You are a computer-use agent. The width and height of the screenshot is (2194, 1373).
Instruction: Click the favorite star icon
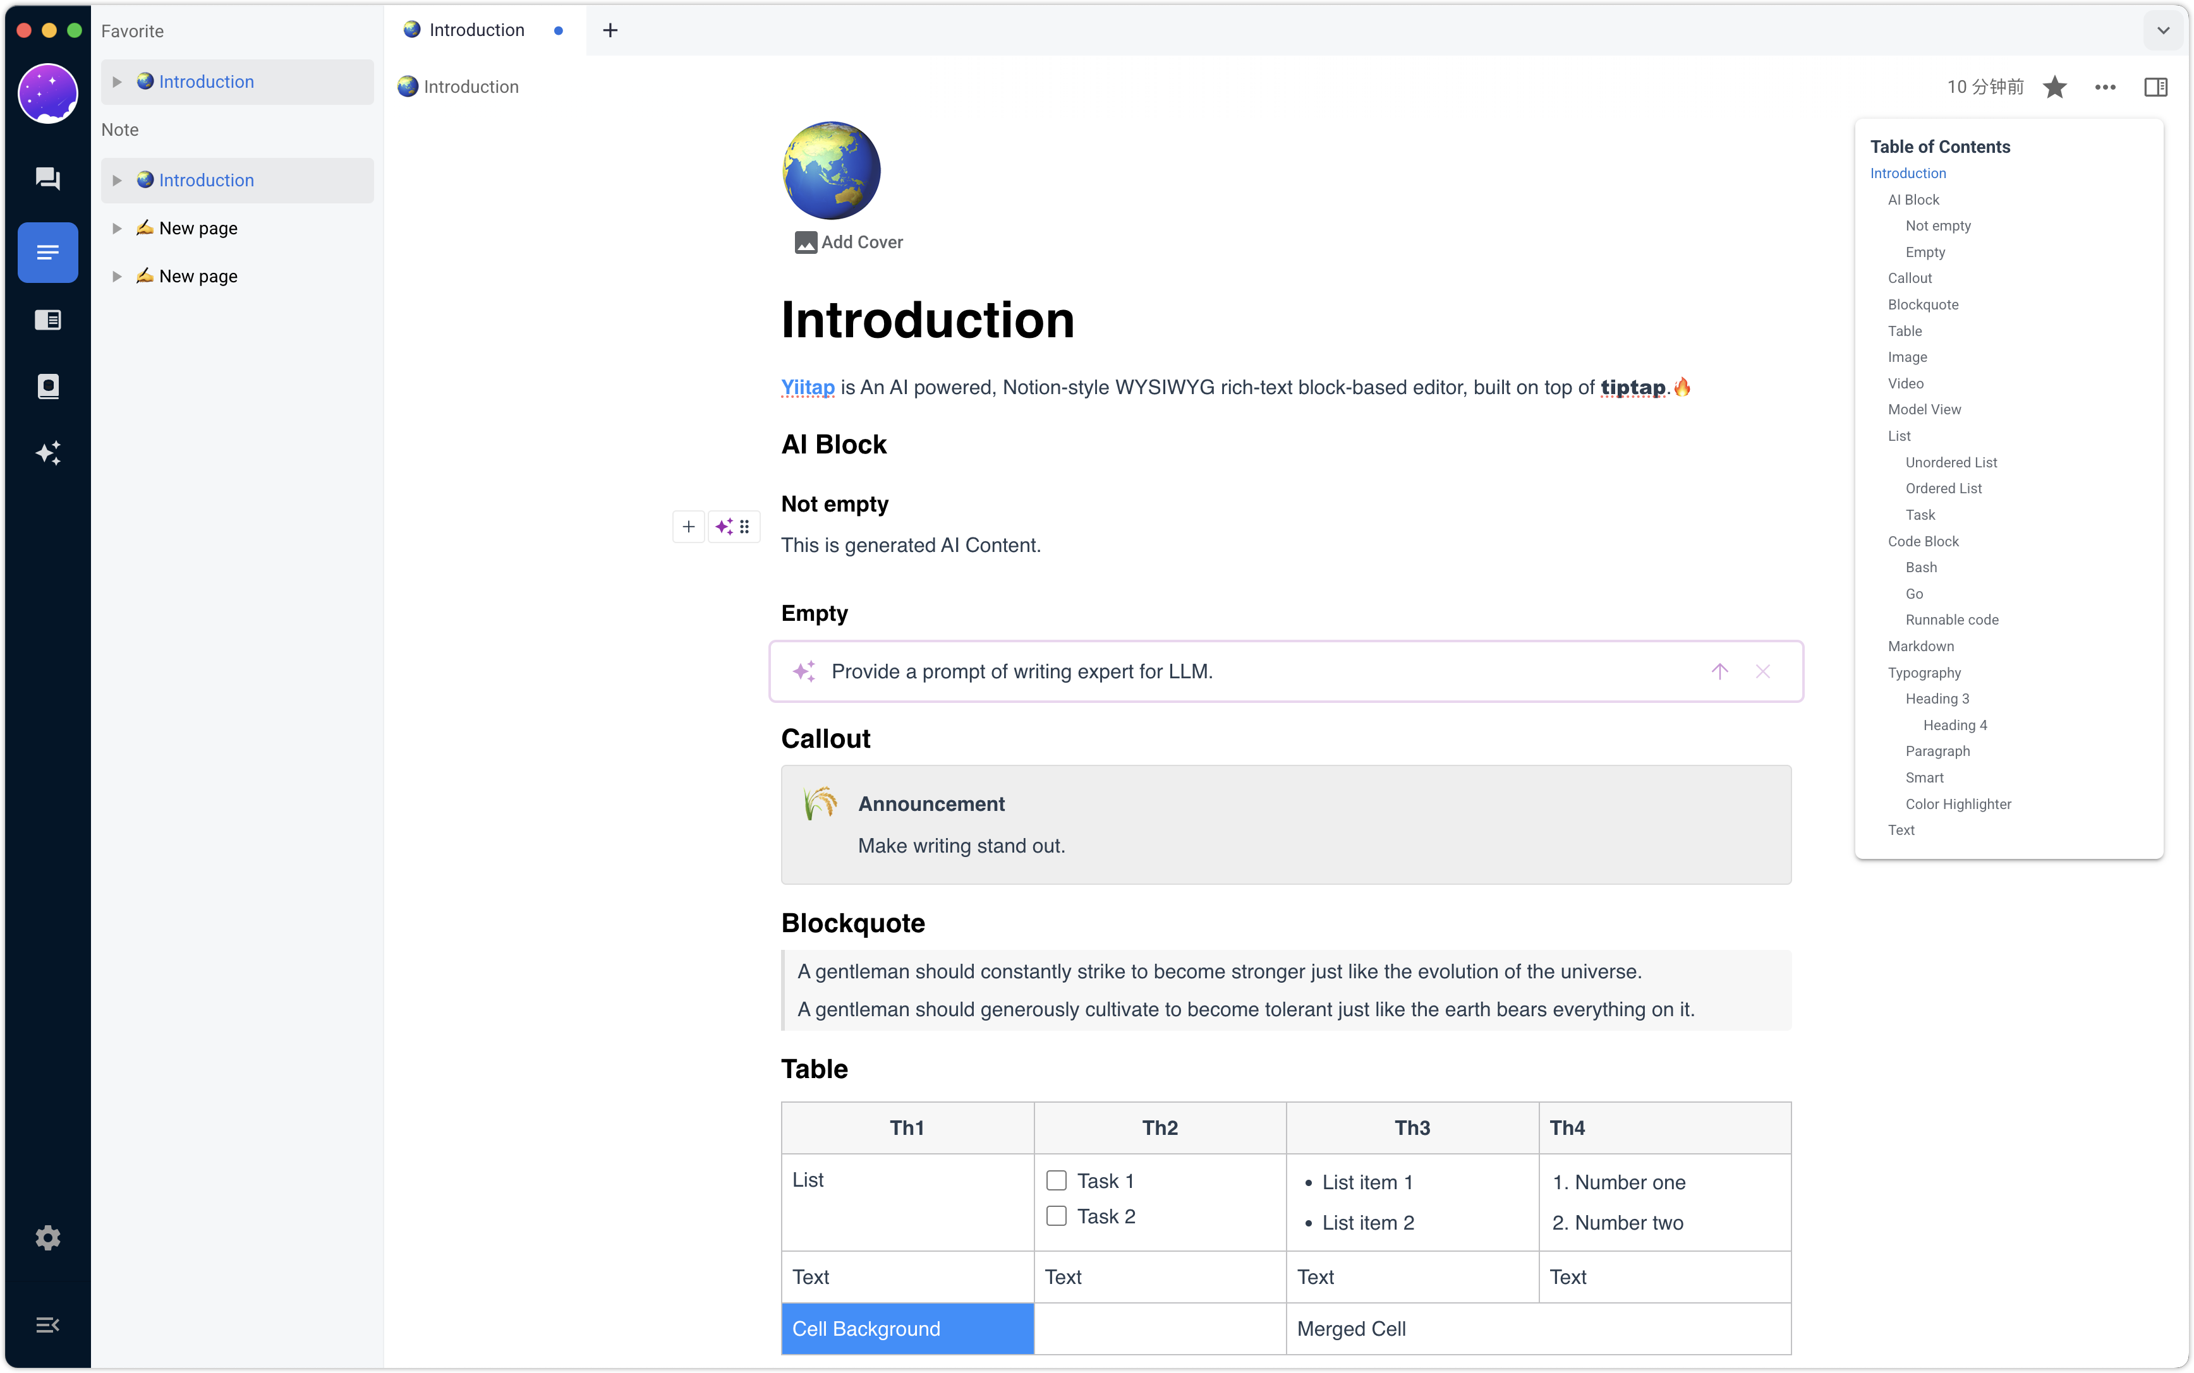[x=2054, y=87]
